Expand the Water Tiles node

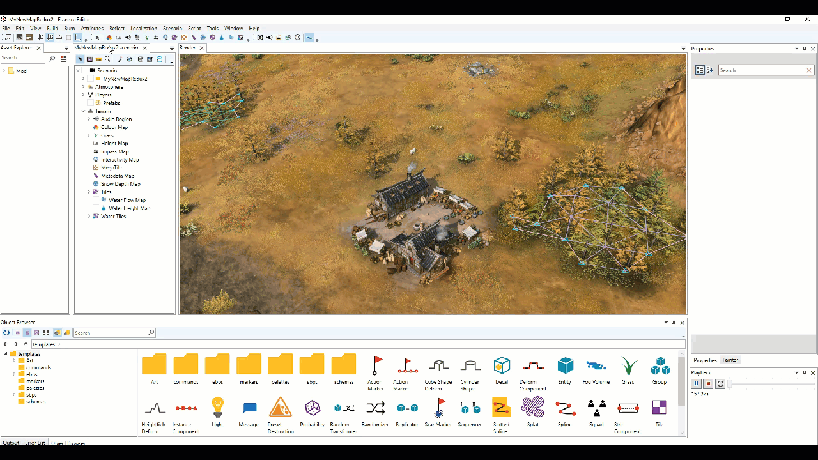pos(89,216)
